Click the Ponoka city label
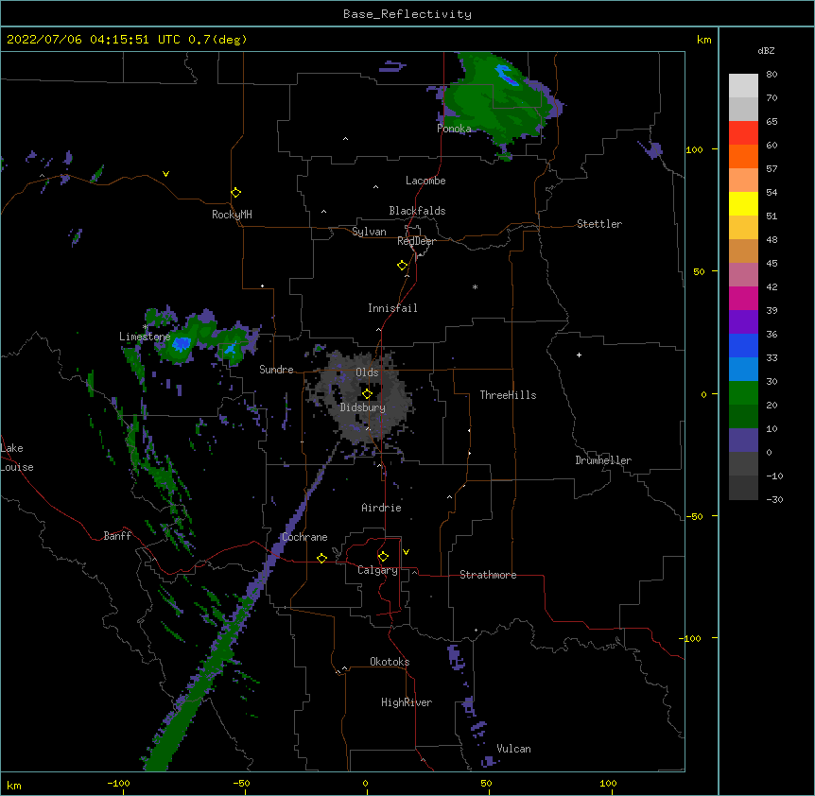815x796 pixels. point(454,129)
